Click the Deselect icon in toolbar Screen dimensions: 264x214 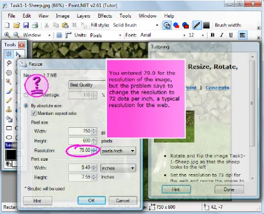click(83, 25)
